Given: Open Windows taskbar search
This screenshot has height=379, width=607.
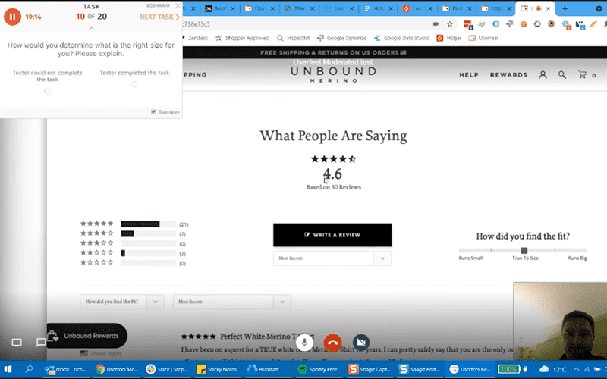Looking at the screenshot, I should 29,369.
